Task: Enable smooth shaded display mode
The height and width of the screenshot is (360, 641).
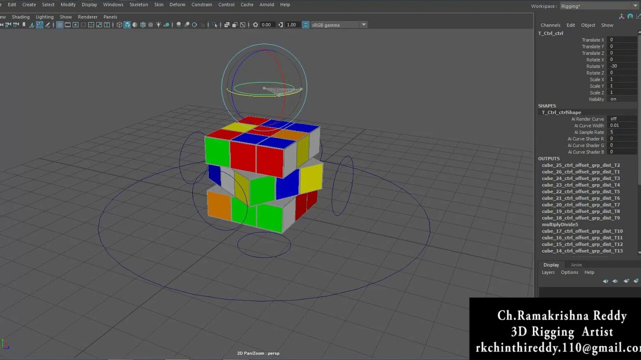Action: coord(127,24)
